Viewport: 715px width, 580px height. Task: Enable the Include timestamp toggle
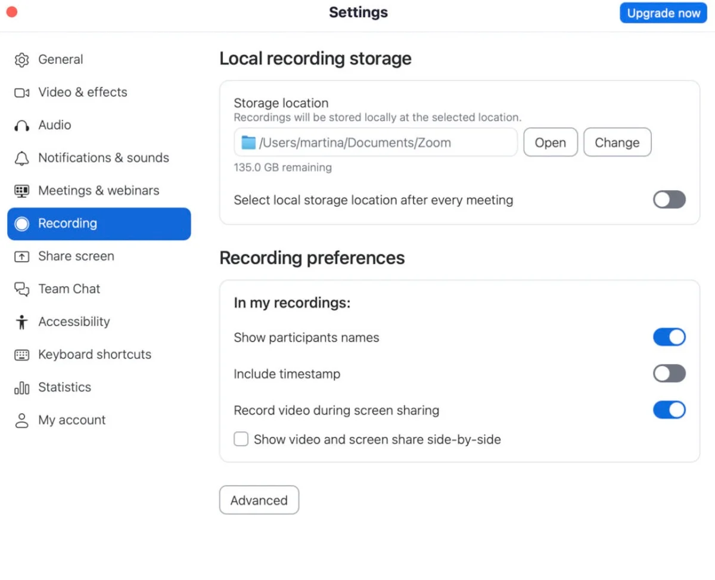pyautogui.click(x=669, y=374)
